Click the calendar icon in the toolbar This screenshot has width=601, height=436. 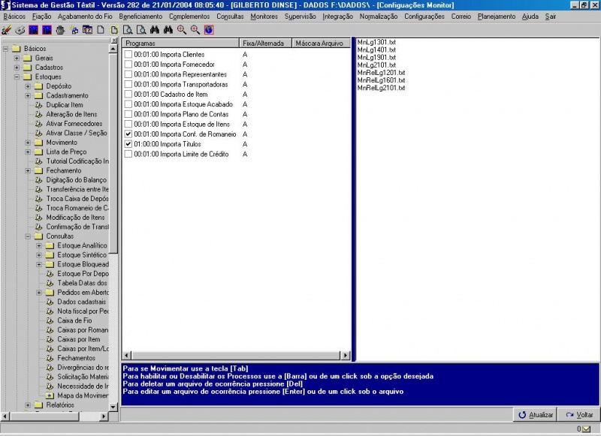pyautogui.click(x=88, y=30)
